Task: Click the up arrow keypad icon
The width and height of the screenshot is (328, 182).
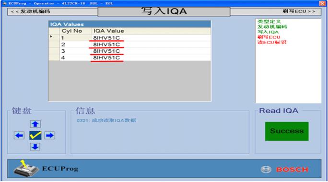Action: pos(35,124)
